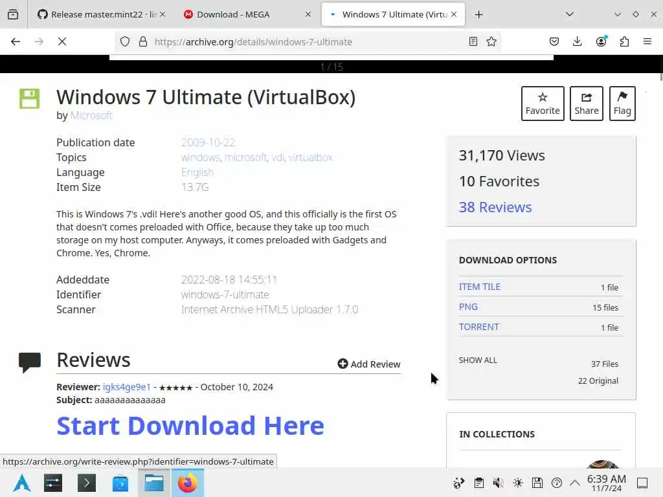The image size is (663, 497).
Task: Click the Start Download Here link
Action: coord(190,425)
